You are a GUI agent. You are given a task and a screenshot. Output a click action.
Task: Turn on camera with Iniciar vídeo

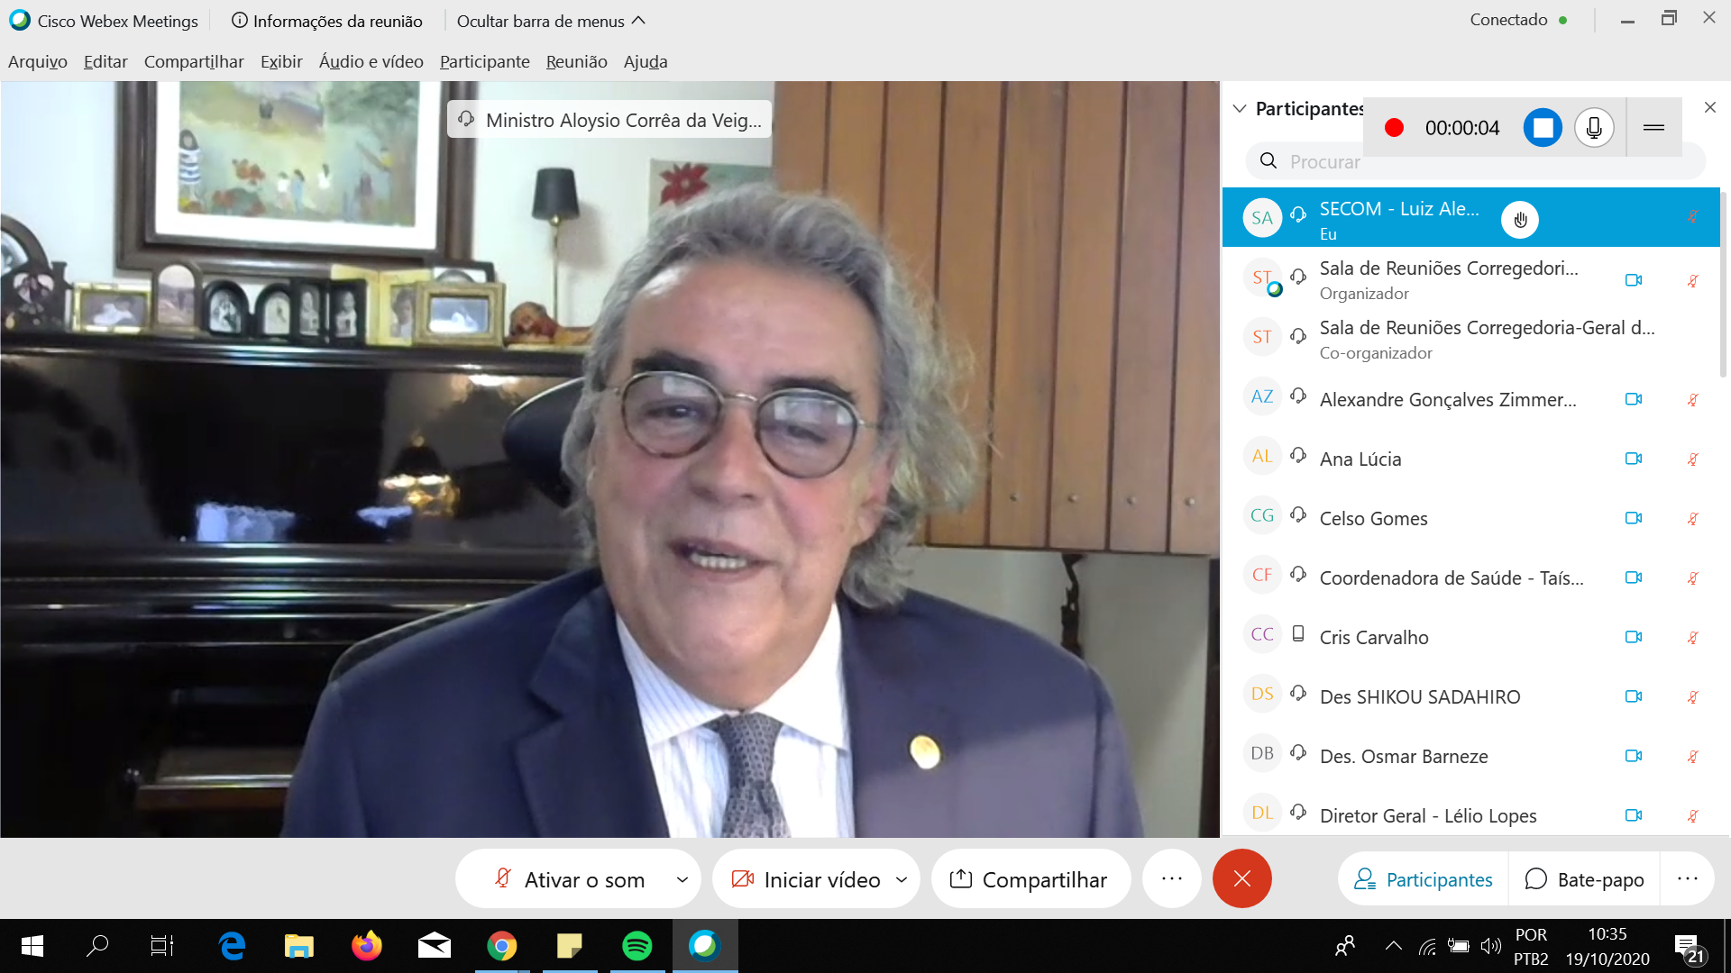(x=806, y=879)
